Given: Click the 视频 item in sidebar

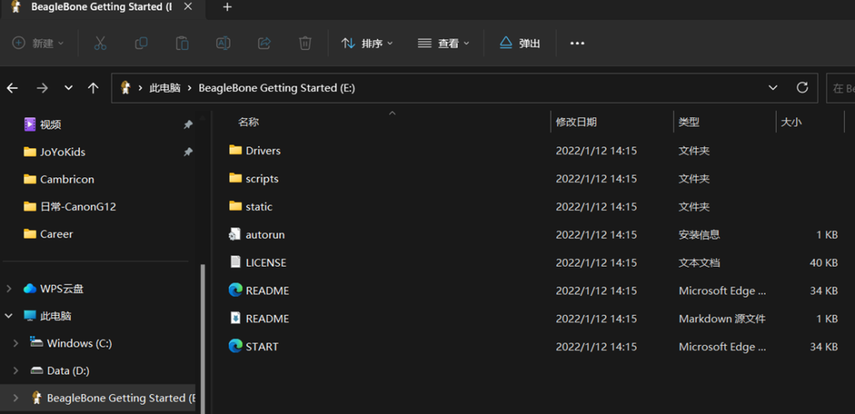Looking at the screenshot, I should 50,124.
